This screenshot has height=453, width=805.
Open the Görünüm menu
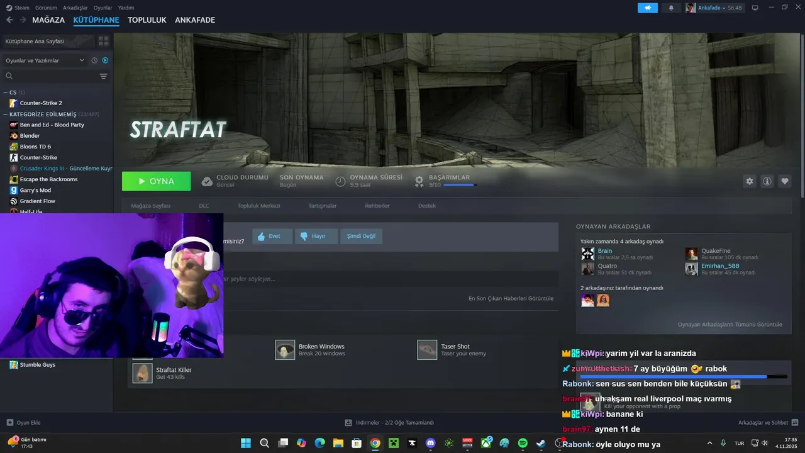click(47, 8)
